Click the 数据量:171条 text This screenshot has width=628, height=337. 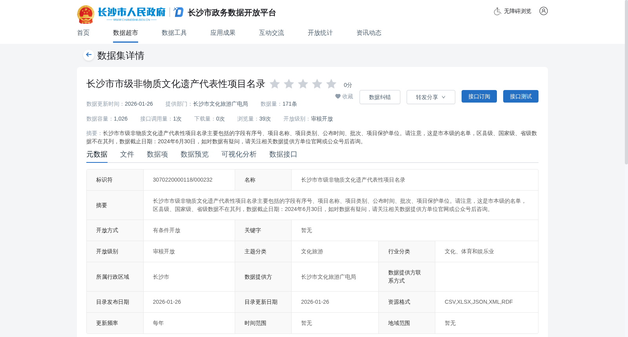pyautogui.click(x=279, y=104)
